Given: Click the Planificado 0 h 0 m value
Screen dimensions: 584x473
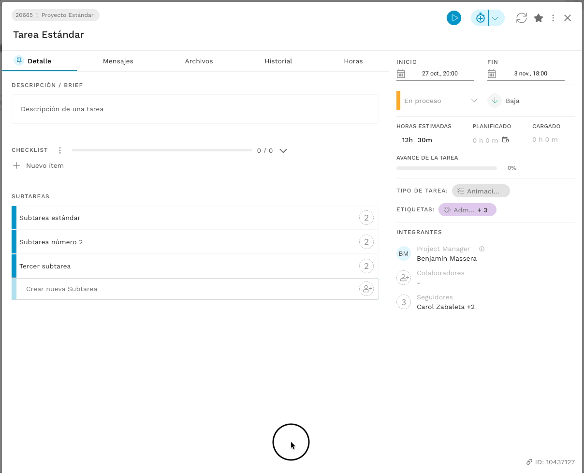Looking at the screenshot, I should [485, 140].
